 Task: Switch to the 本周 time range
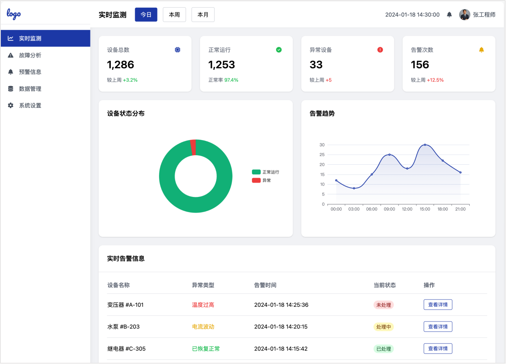coord(174,15)
